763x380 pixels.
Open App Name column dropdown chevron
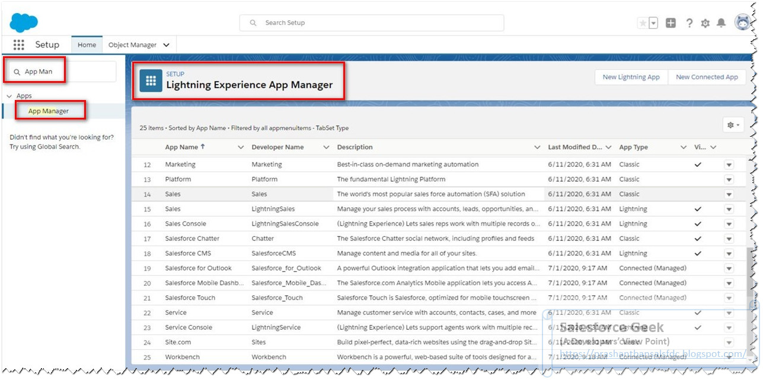tap(240, 147)
